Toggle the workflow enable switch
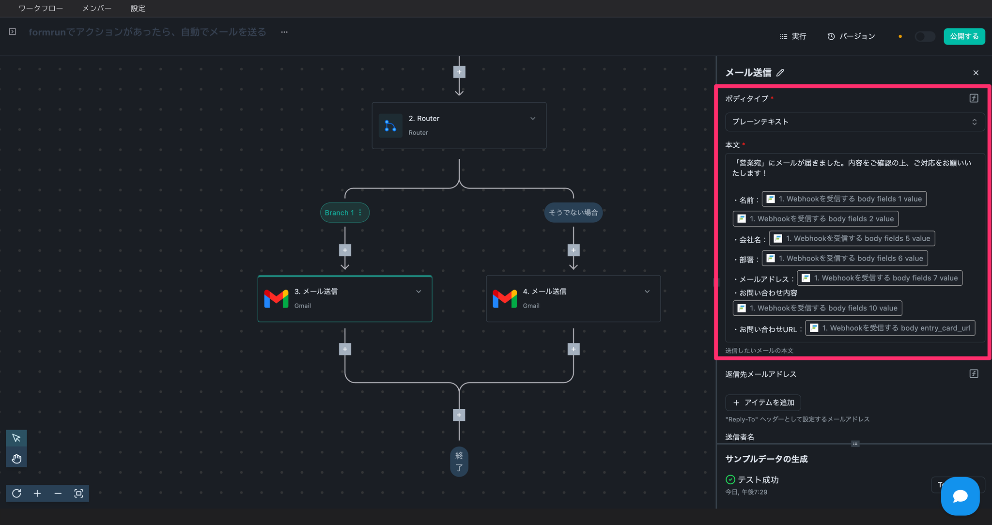This screenshot has width=992, height=525. click(x=924, y=36)
